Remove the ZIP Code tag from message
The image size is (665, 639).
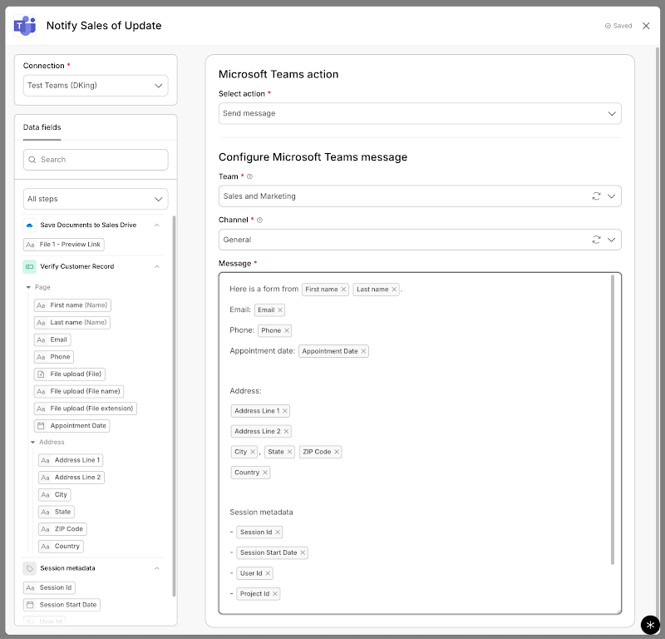click(337, 452)
